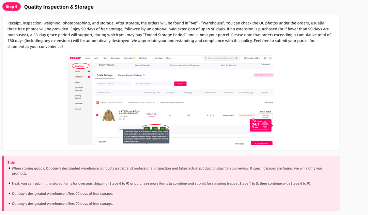This screenshot has height=215, width=368.
Task: Click the Pay for International Shipping step
Action: click(x=184, y=65)
